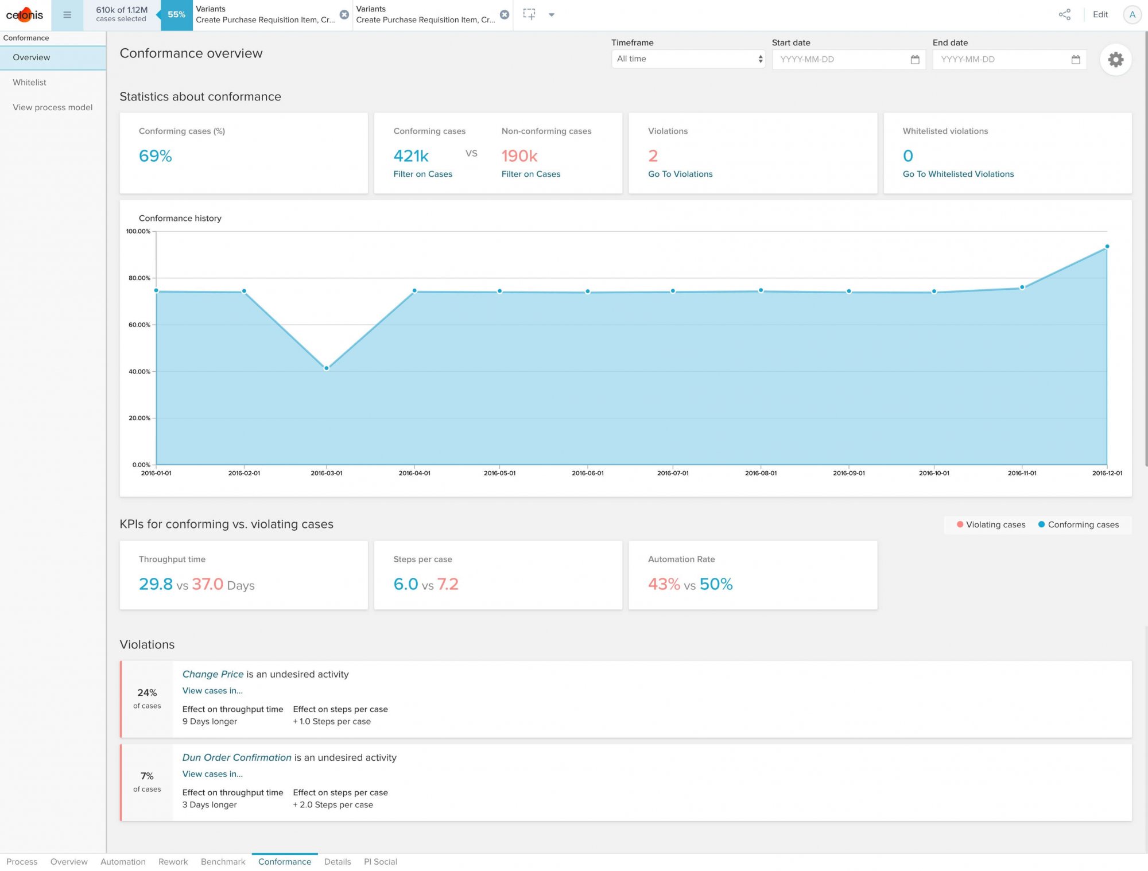Remove the second Variants filter chip
This screenshot has width=1148, height=871.
(x=504, y=15)
